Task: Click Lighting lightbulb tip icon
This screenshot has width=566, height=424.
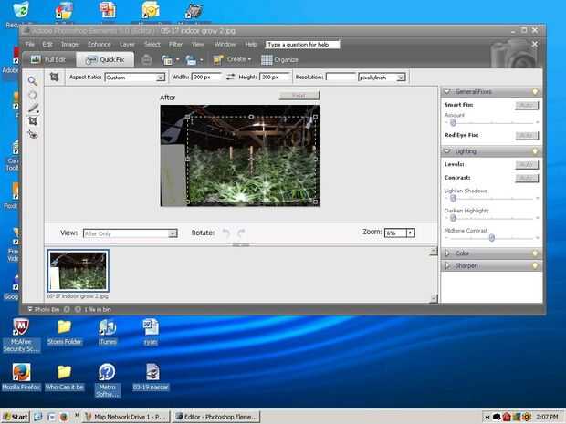Action: (x=535, y=151)
